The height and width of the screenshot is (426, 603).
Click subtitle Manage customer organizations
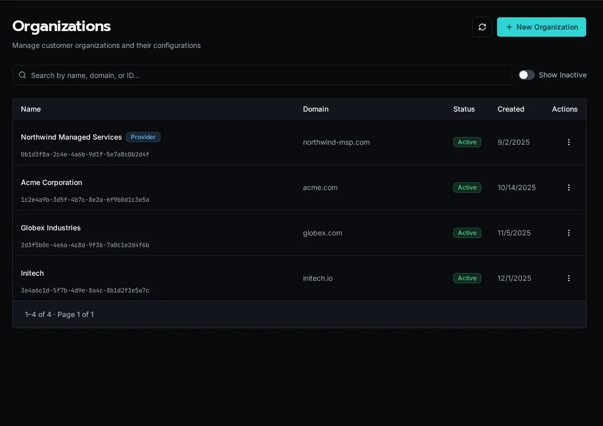[106, 45]
